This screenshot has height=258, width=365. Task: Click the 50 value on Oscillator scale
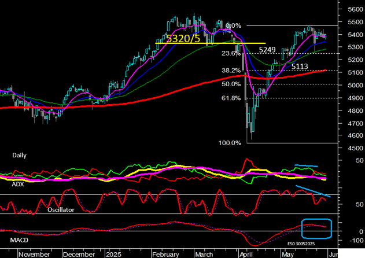coord(359,204)
